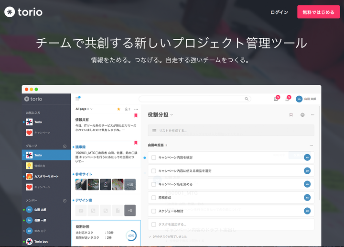
Task: Open the inbox icon with red badge
Action: click(277, 99)
